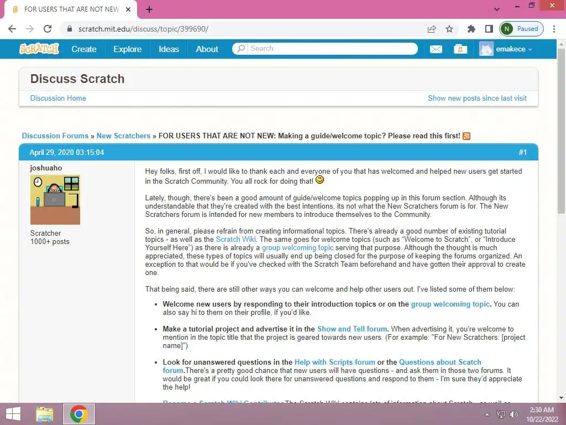Click the Scratch logo in navbar
The width and height of the screenshot is (566, 425).
click(x=39, y=49)
